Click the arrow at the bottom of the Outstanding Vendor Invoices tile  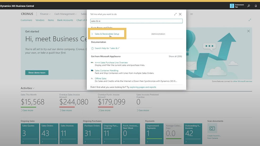[186, 142]
